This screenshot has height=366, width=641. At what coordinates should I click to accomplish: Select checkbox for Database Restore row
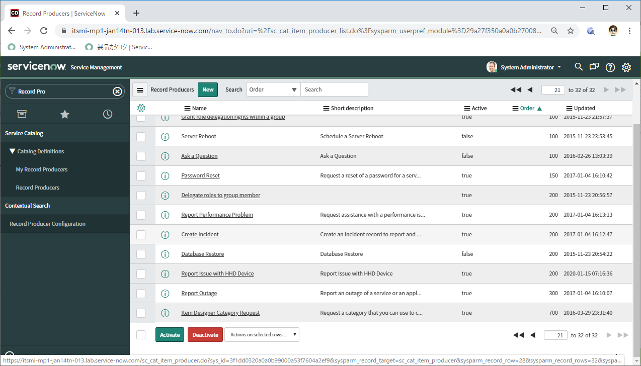point(141,254)
